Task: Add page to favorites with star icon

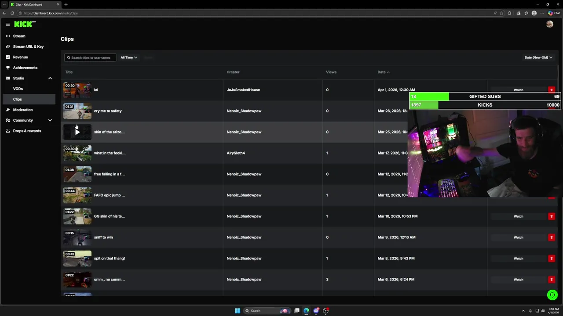Action: 501,13
